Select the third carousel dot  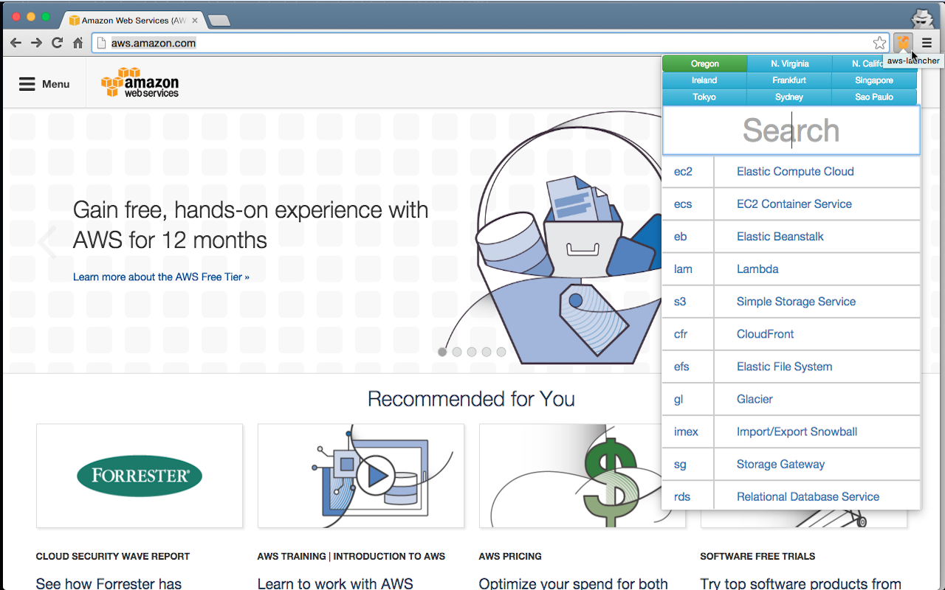[472, 352]
